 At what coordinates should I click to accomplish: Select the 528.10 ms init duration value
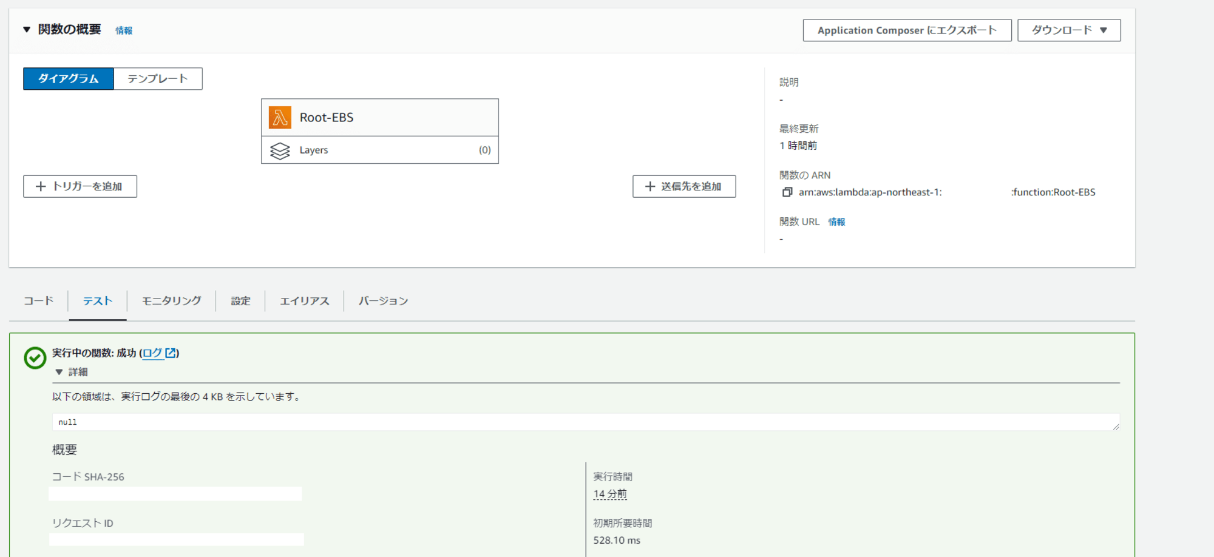(x=617, y=541)
